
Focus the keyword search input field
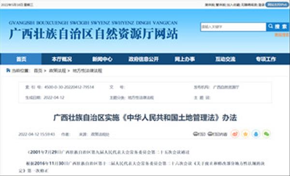233,27
